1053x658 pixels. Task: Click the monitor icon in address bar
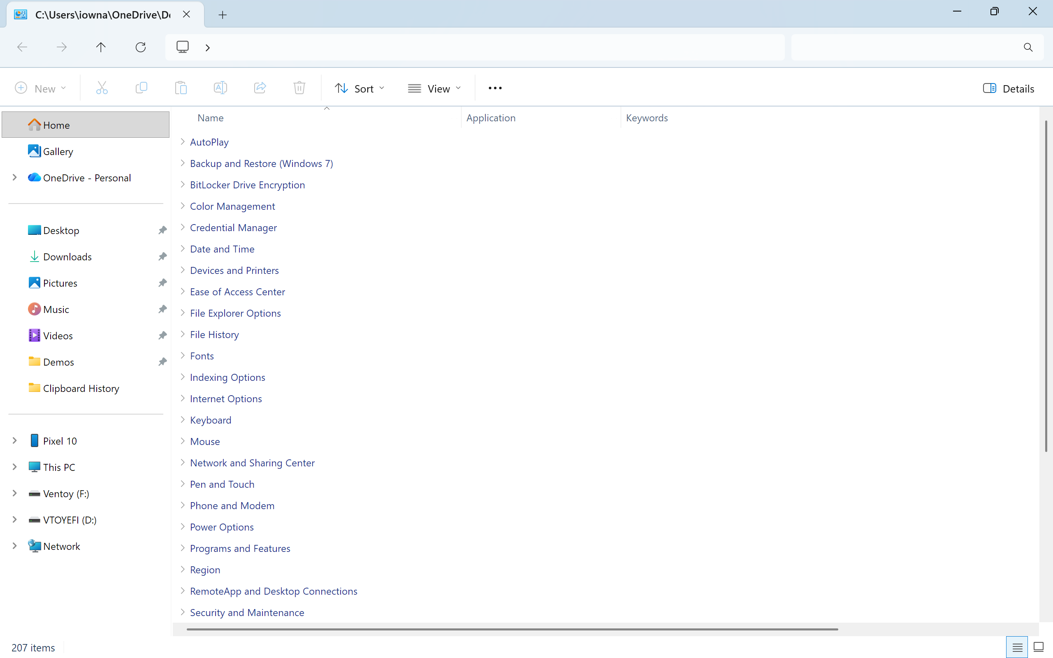[183, 47]
